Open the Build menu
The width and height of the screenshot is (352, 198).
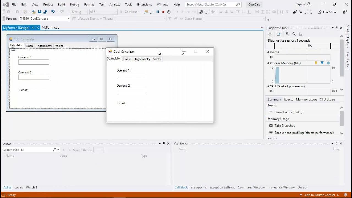click(61, 4)
